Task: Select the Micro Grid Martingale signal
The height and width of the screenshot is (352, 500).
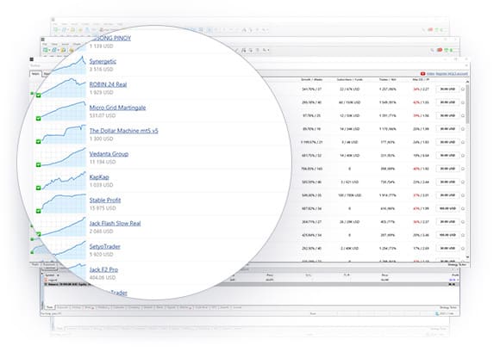Action: click(x=117, y=108)
